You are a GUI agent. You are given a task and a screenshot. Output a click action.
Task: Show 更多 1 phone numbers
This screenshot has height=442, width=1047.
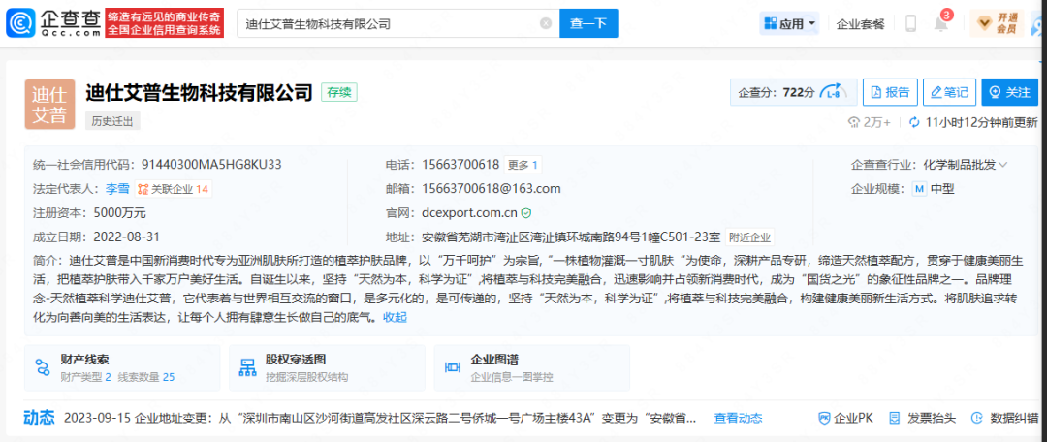point(523,164)
